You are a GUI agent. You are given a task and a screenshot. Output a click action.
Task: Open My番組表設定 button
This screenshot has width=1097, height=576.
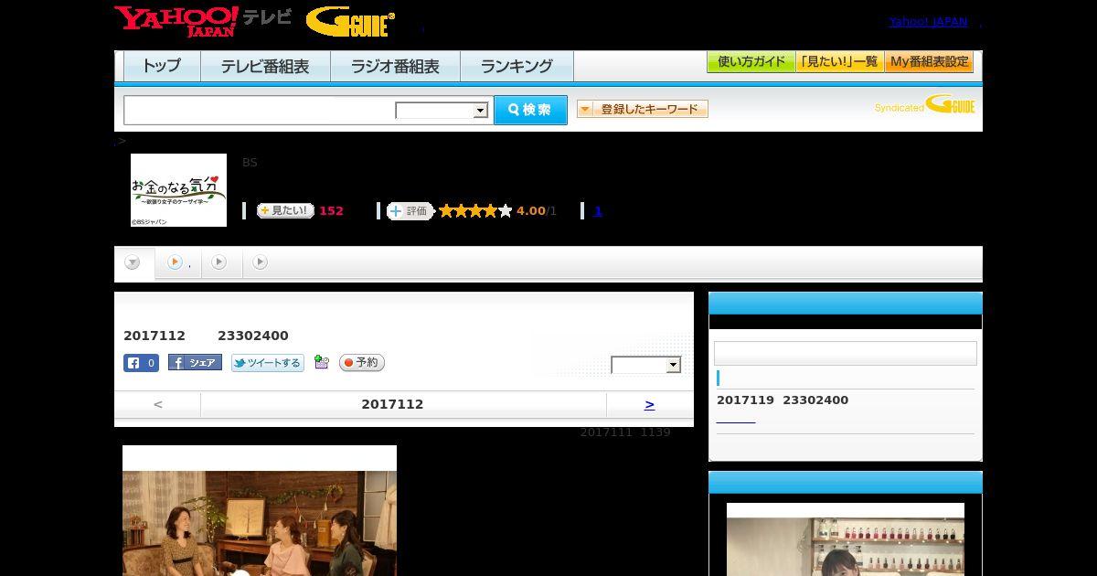[929, 62]
